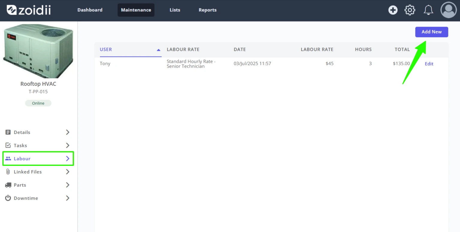This screenshot has width=460, height=232.
Task: Expand Details section chevron
Action: tap(68, 132)
